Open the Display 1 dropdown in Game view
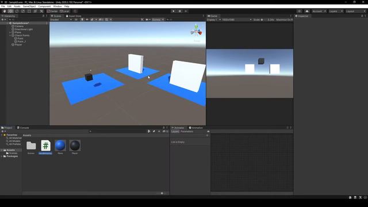 (x=214, y=20)
